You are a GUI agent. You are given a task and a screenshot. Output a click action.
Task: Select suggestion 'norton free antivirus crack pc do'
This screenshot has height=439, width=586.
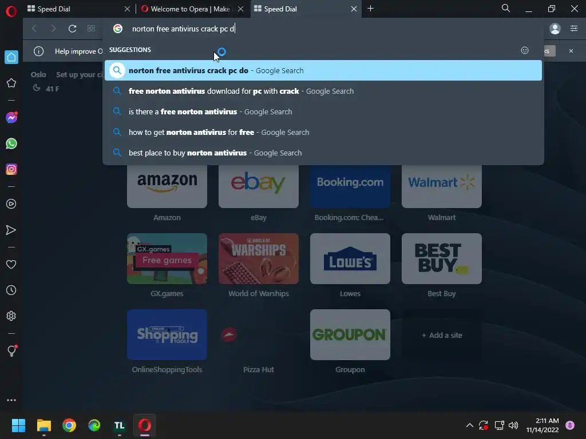coord(323,70)
